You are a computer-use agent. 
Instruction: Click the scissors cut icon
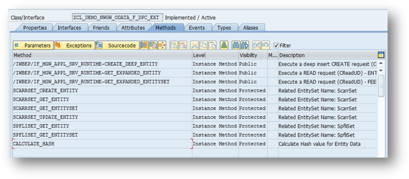coord(195,46)
